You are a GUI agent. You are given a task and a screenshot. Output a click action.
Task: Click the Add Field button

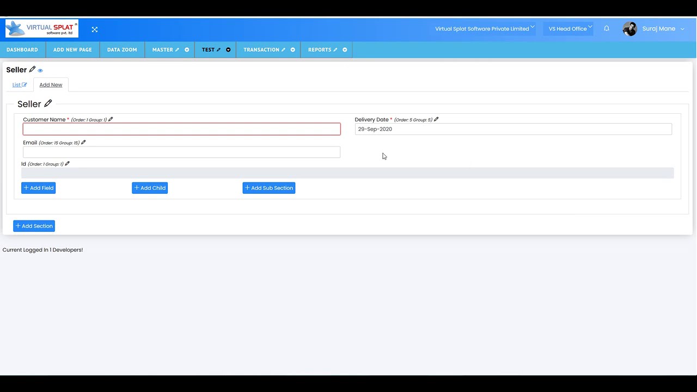38,188
